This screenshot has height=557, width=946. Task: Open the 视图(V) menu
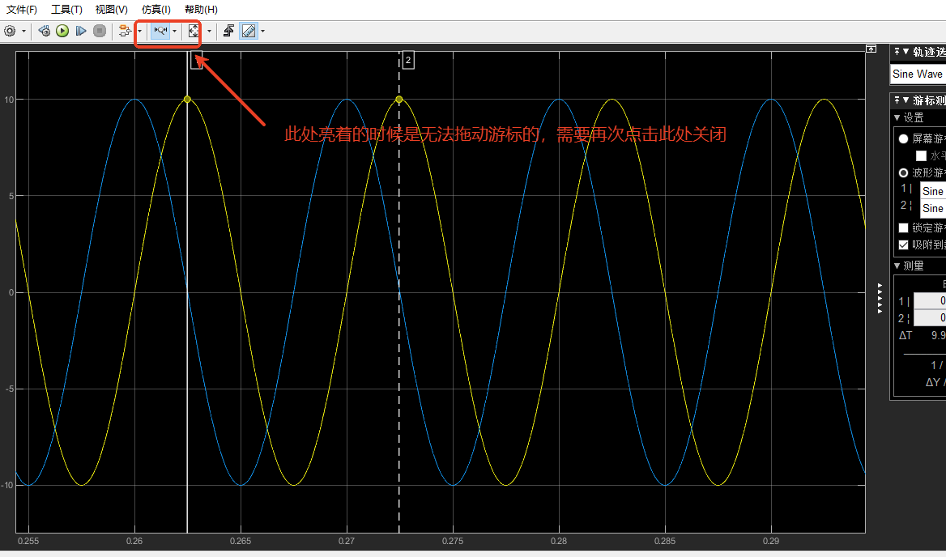pyautogui.click(x=112, y=10)
